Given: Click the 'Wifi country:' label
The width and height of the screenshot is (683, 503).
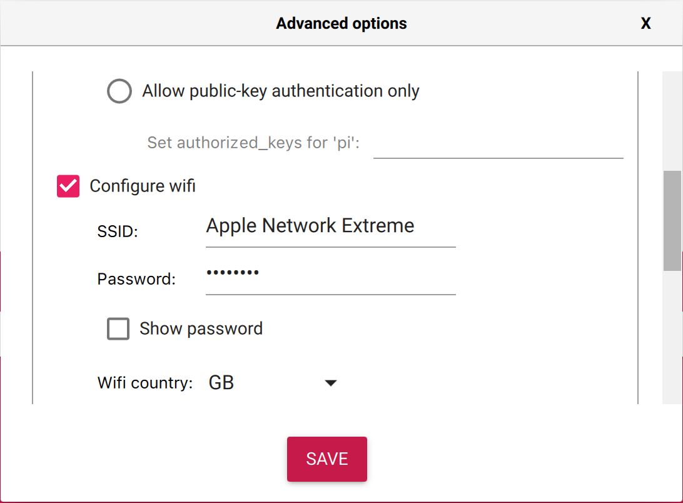Looking at the screenshot, I should pyautogui.click(x=145, y=383).
